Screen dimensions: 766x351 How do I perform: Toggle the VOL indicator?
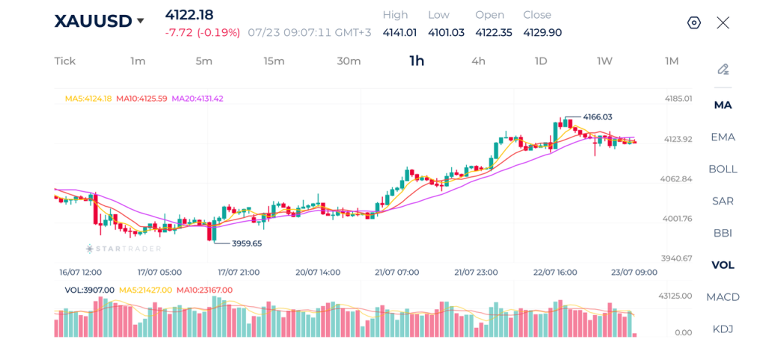pos(723,265)
